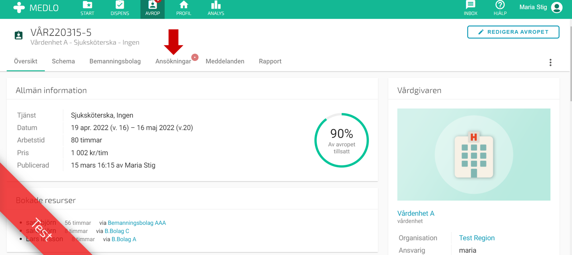Open the Rapport tab

coord(270,61)
